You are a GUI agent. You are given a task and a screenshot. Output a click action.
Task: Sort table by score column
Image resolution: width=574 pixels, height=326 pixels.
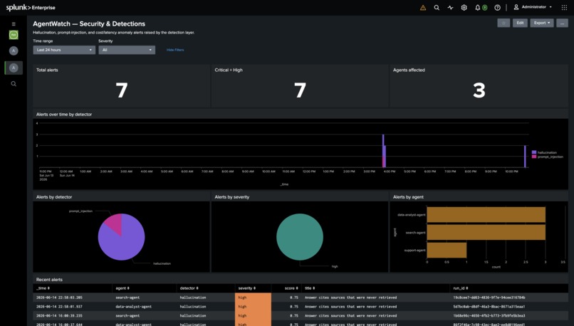291,288
